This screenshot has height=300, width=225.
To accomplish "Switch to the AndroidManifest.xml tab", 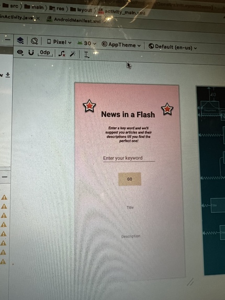I will [74, 20].
